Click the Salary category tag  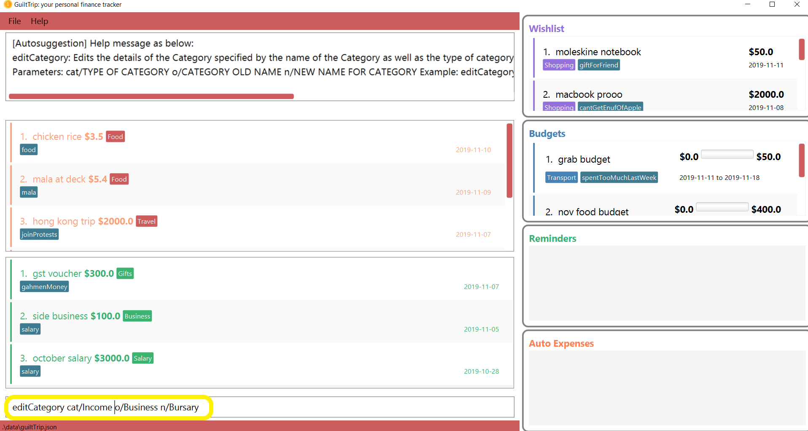[x=143, y=358]
